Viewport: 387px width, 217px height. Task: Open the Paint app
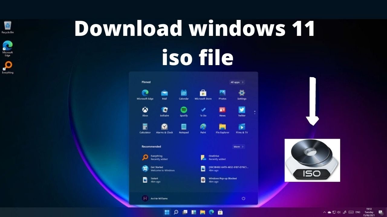click(203, 128)
